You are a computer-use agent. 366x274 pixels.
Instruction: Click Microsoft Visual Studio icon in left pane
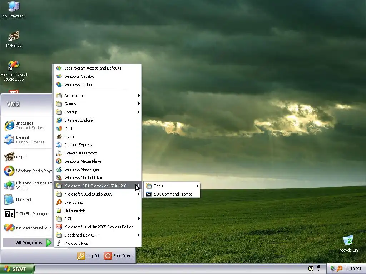(x=9, y=228)
